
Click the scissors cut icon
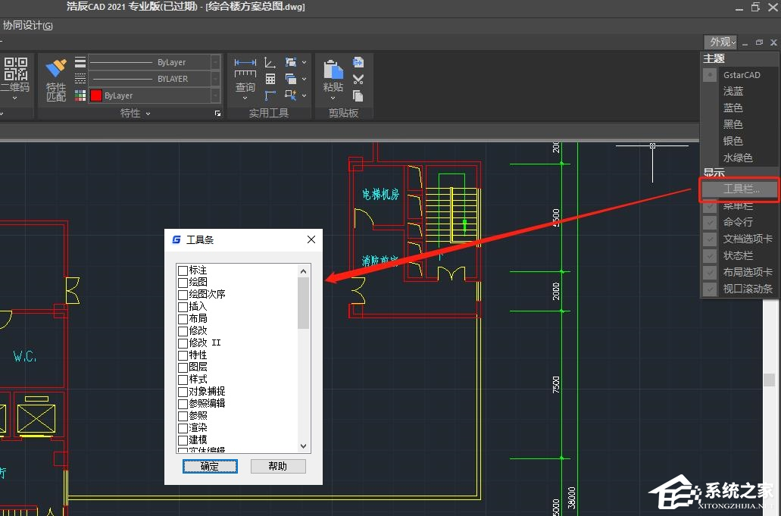coord(358,79)
